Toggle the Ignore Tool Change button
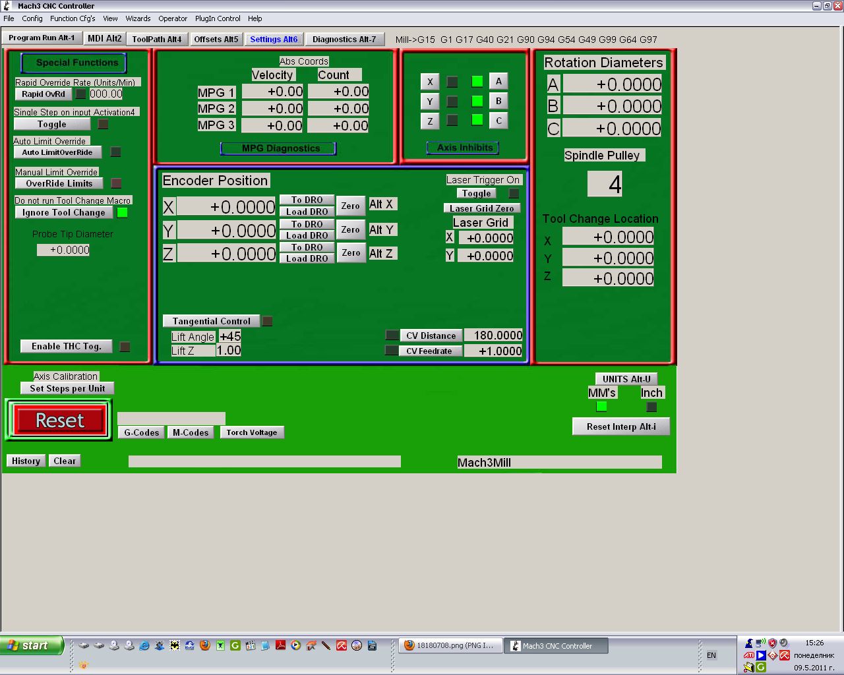This screenshot has width=844, height=675. click(63, 212)
